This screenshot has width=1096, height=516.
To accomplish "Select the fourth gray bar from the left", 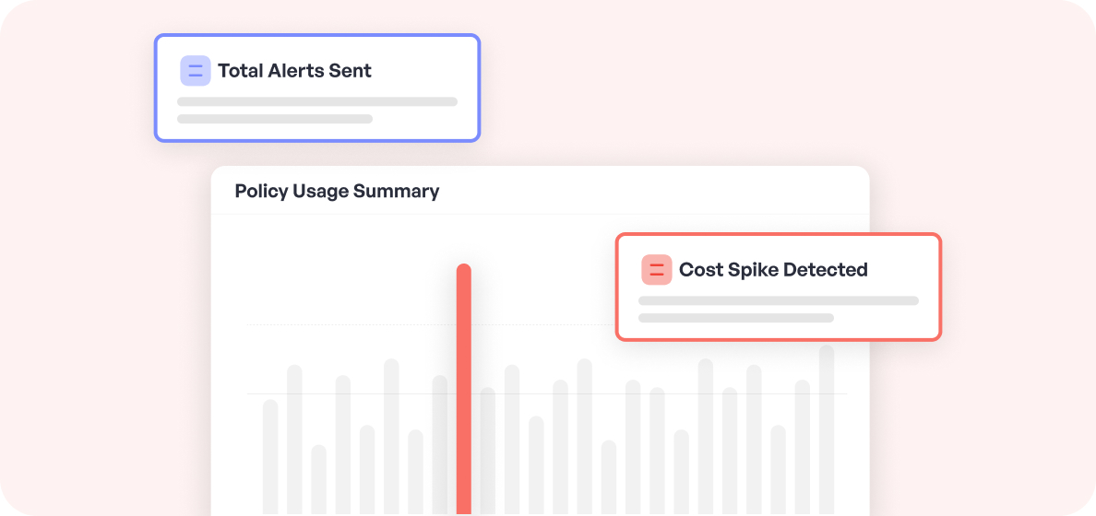I will click(x=343, y=444).
